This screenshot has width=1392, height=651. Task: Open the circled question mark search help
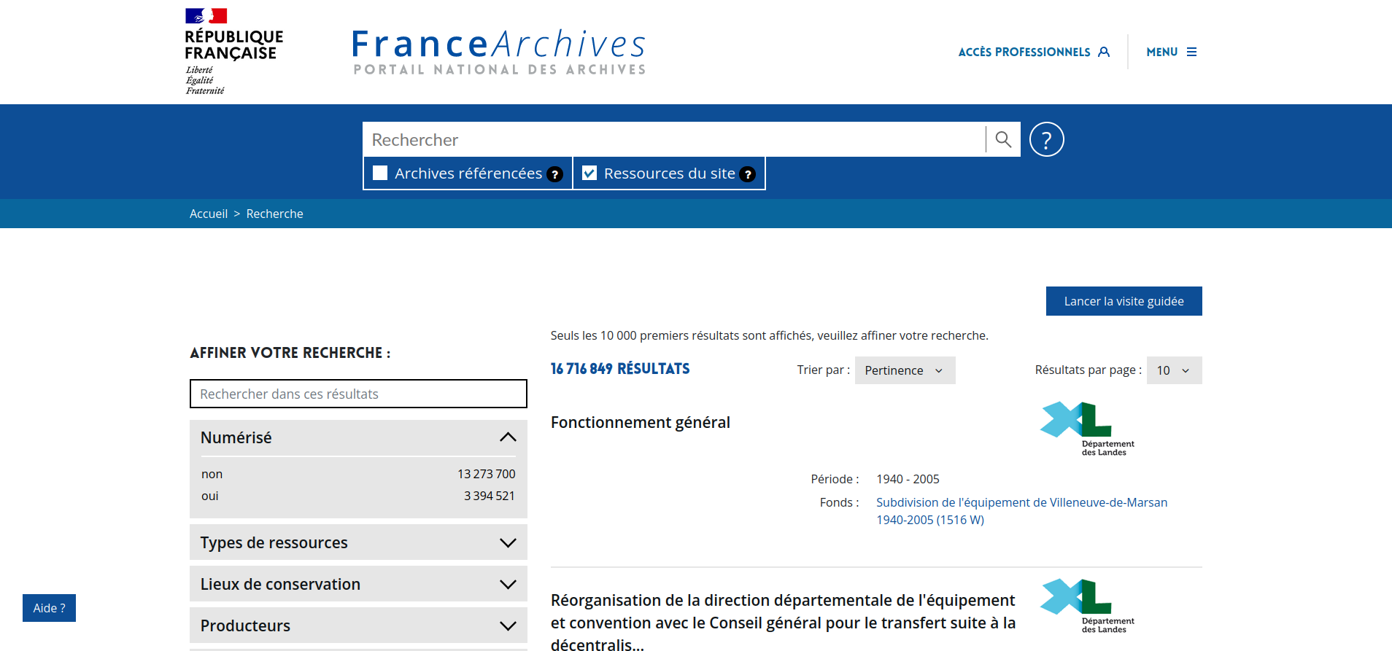click(1046, 139)
